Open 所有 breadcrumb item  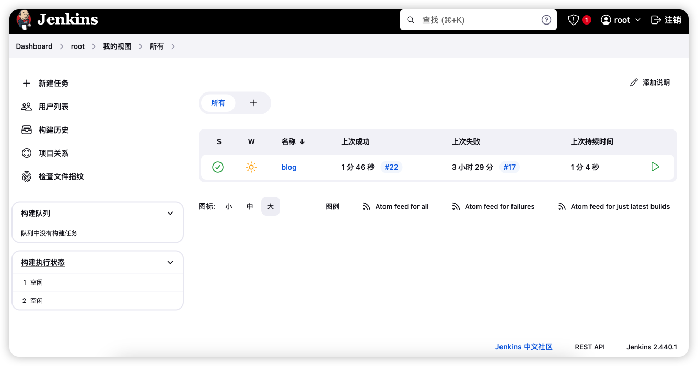[x=157, y=46]
